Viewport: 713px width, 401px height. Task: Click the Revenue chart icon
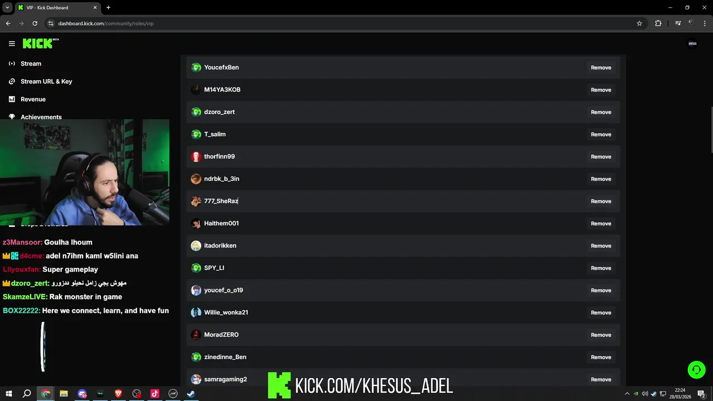[x=12, y=99]
